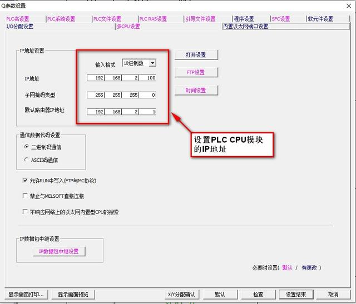Switch to the PLC名设置 tab
Image resolution: width=356 pixels, height=304 pixels.
pyautogui.click(x=18, y=19)
